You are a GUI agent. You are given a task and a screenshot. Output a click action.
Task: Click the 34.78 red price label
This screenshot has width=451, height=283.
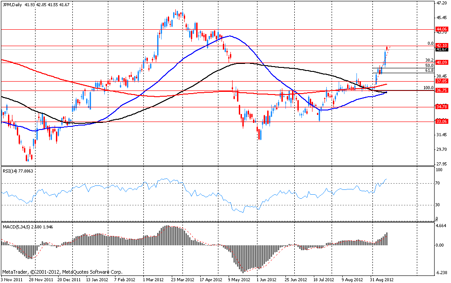pyautogui.click(x=441, y=107)
